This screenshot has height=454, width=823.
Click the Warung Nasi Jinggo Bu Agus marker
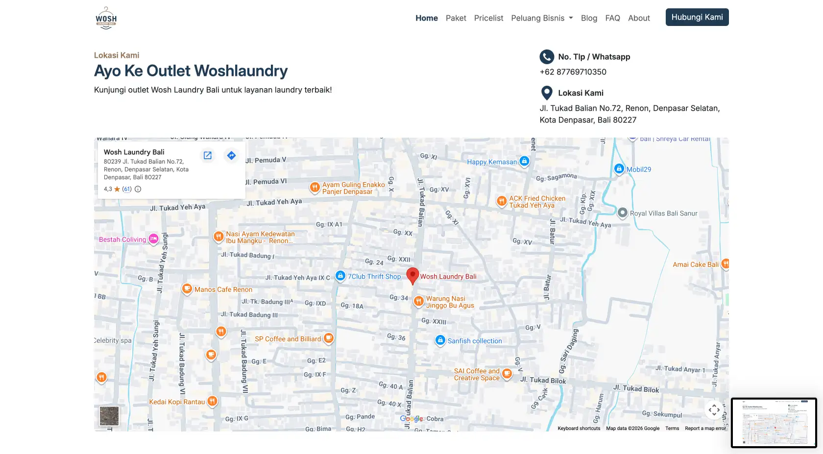tap(418, 301)
